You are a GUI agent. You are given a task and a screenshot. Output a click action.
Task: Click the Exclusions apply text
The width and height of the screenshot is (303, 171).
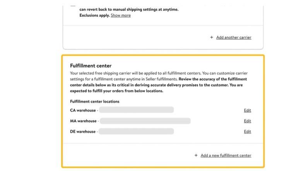pyautogui.click(x=94, y=16)
